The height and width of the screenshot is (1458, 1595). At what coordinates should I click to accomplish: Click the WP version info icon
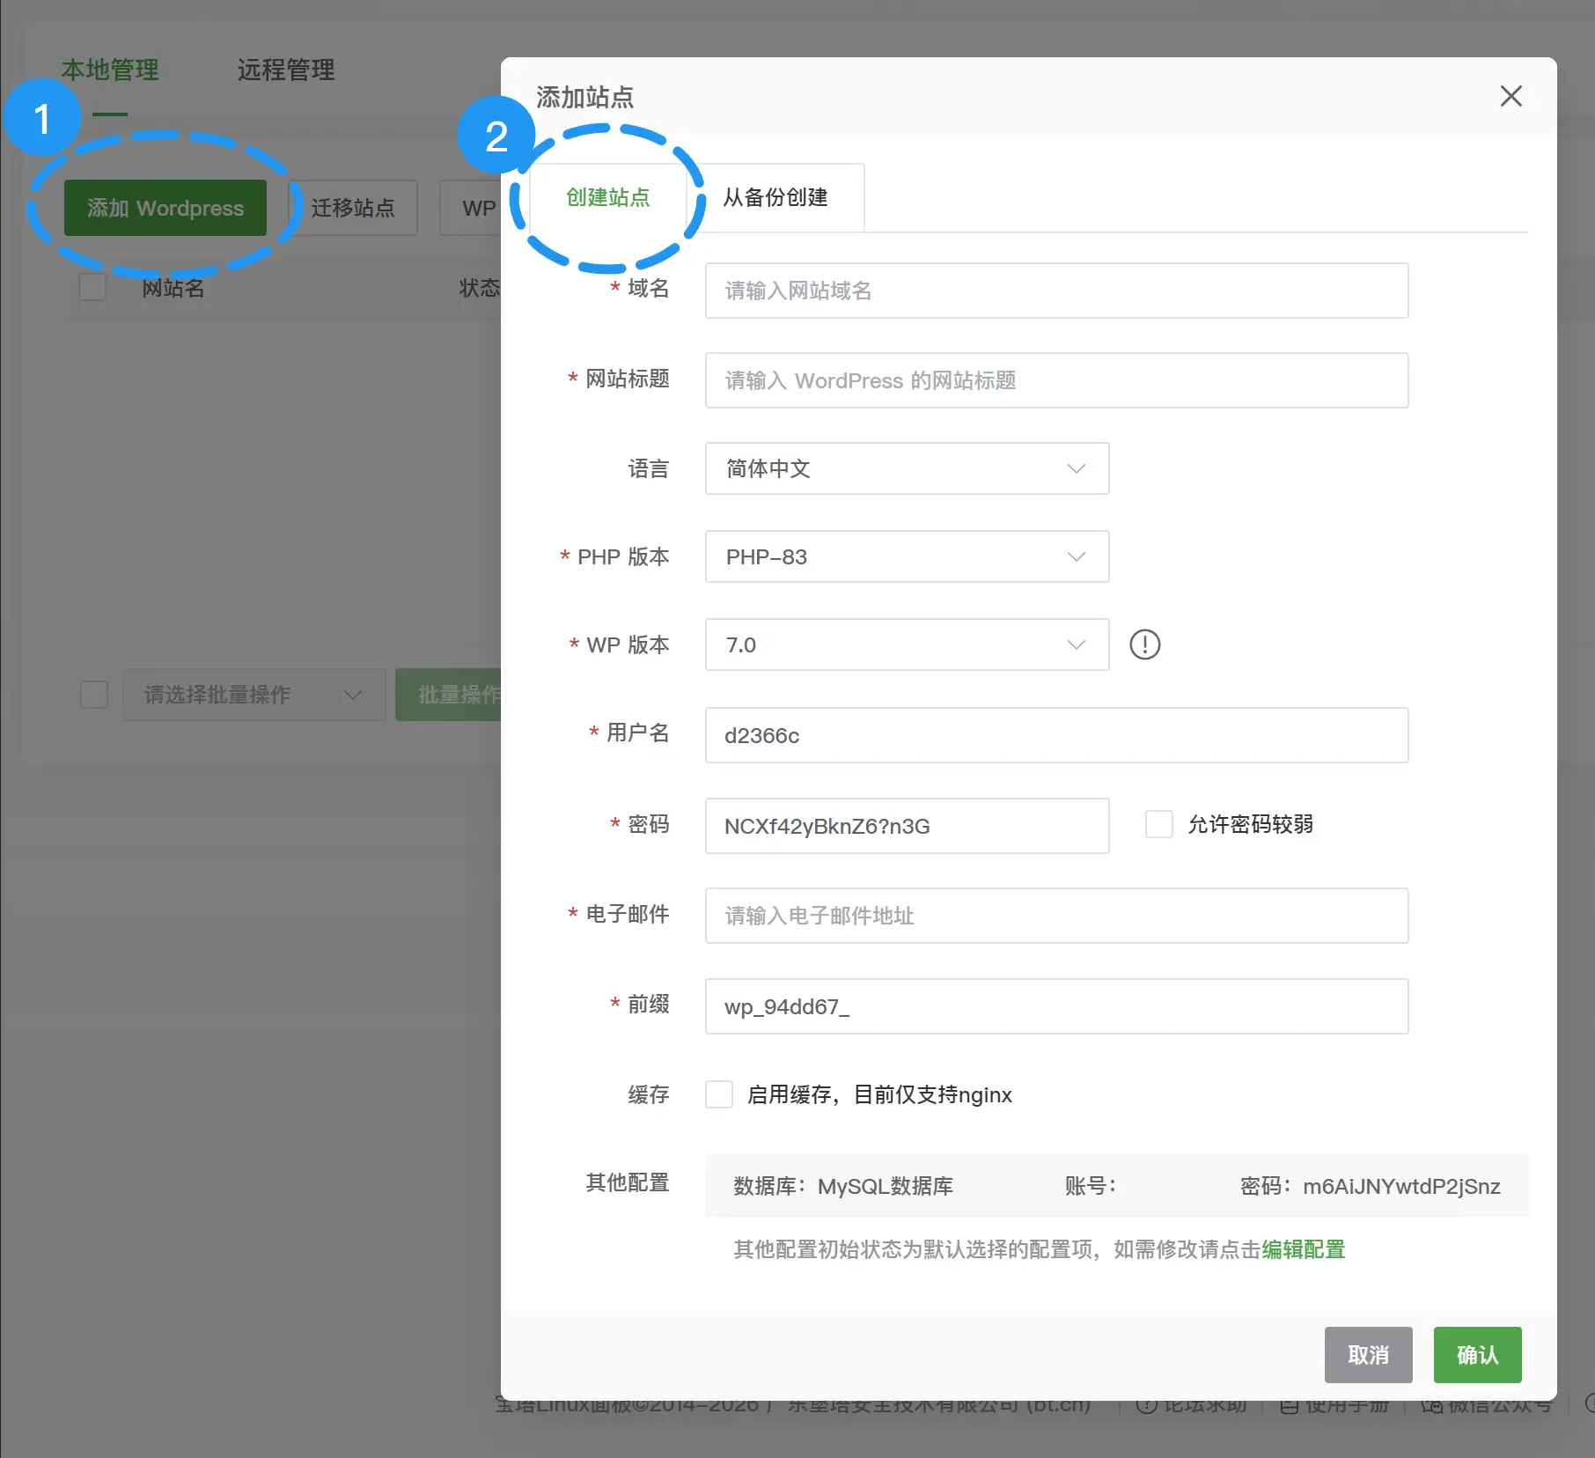pyautogui.click(x=1144, y=644)
